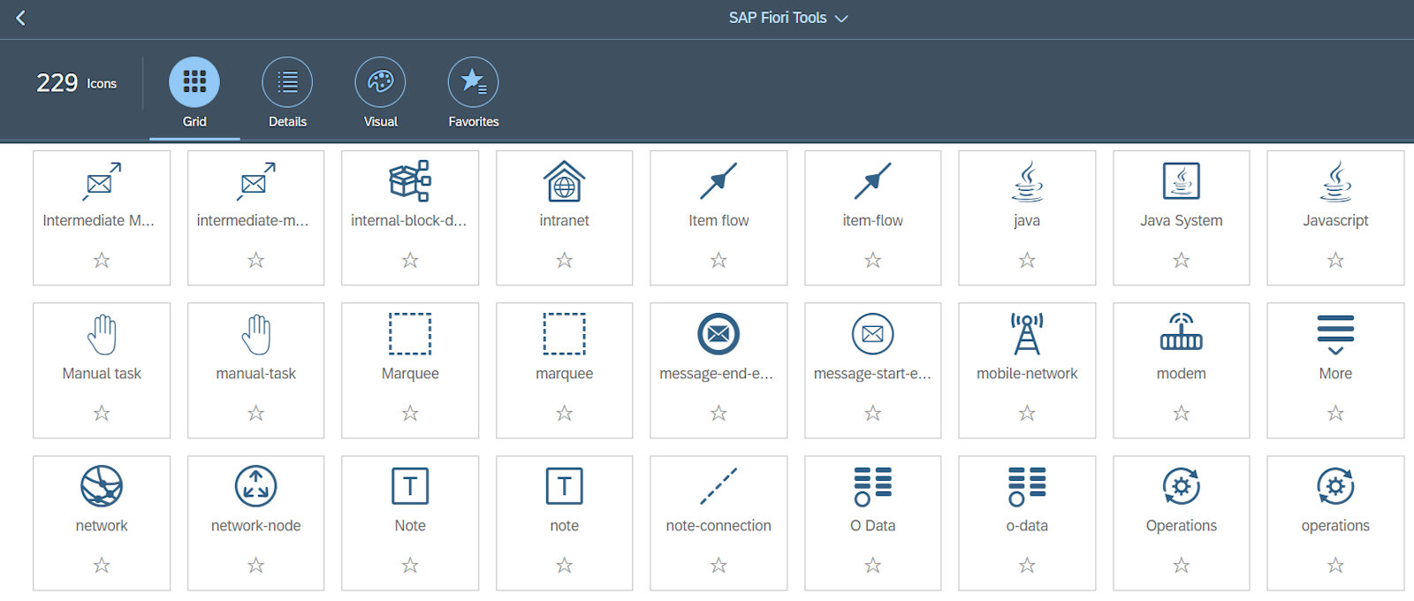Click the intranet house globe icon
Screen dimensions: 1414x601
tap(564, 181)
